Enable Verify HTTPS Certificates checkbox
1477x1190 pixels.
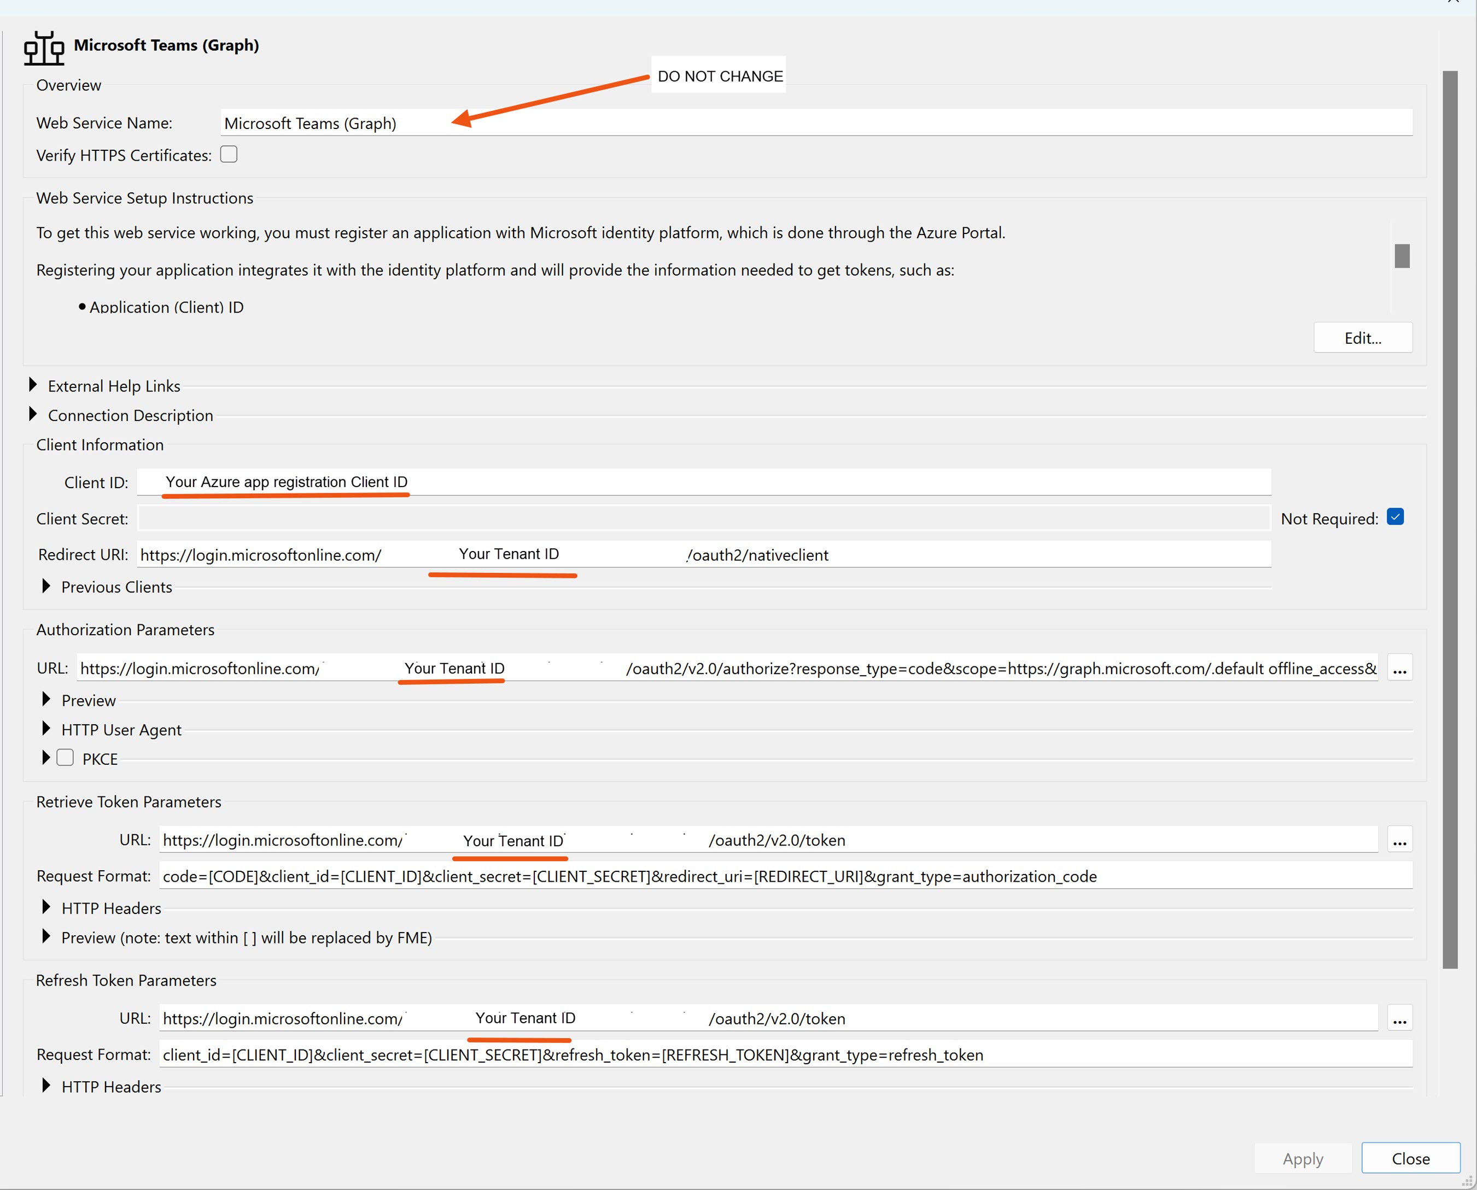[x=229, y=154]
